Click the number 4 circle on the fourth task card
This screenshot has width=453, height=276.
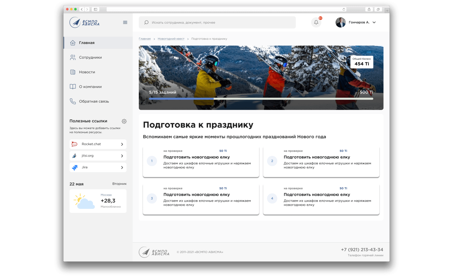[x=272, y=198]
